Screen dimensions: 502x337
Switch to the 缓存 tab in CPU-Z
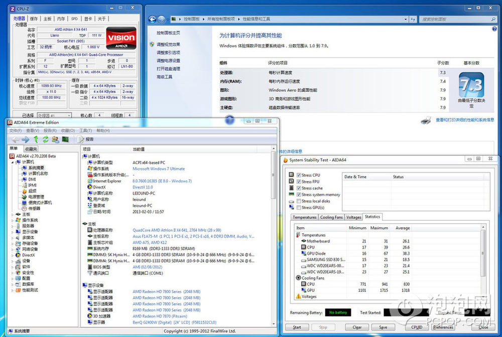34,19
